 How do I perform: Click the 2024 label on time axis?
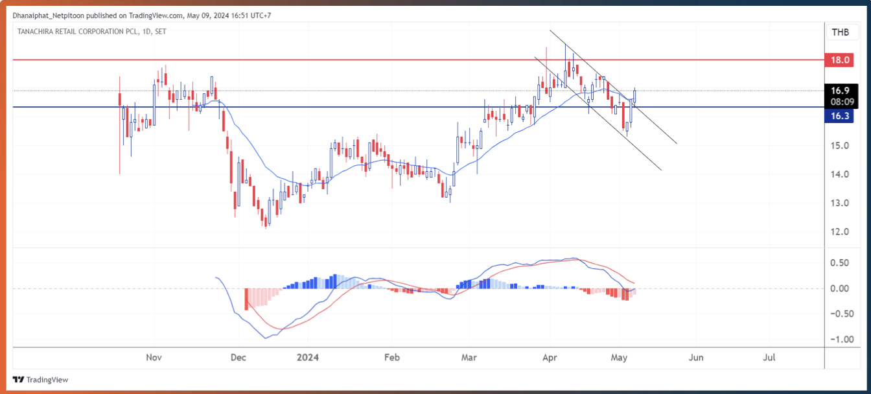tap(307, 357)
